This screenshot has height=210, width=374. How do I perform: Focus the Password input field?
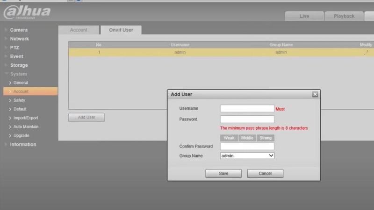(x=247, y=119)
